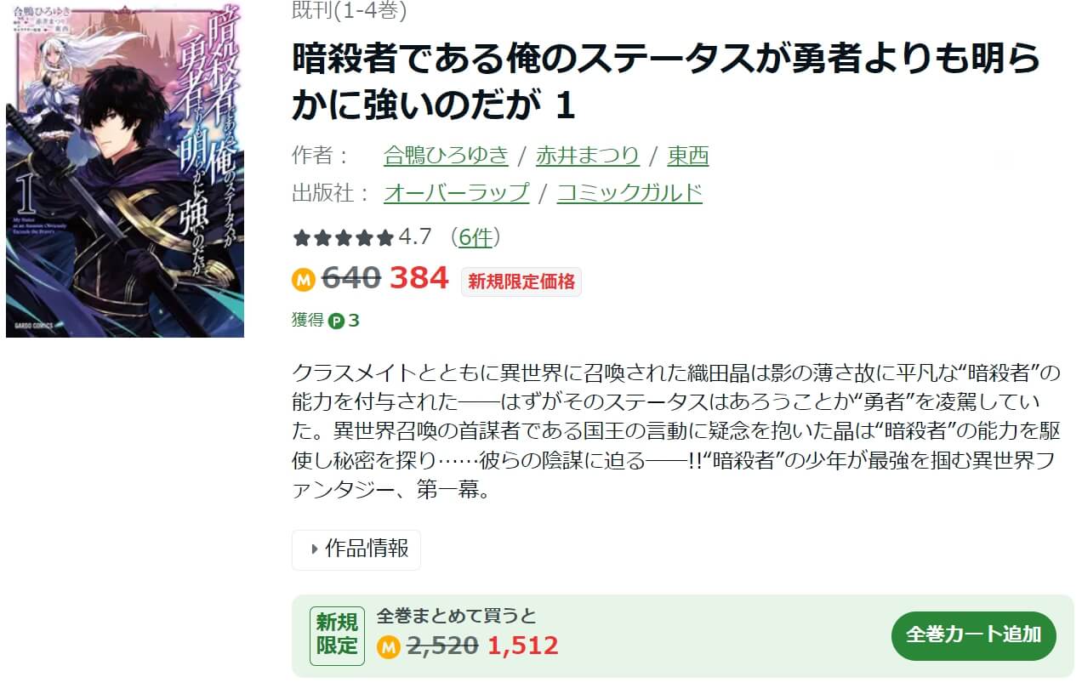The image size is (1082, 694).
Task: Click the green P points icon
Action: pos(336,321)
